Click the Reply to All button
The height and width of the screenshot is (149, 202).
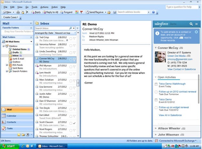click(50, 12)
